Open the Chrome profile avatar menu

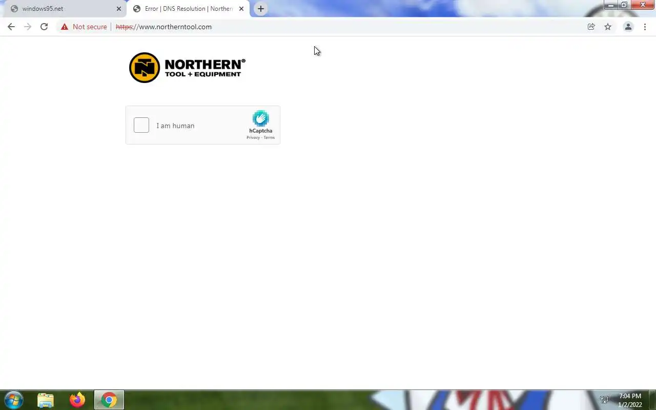(x=628, y=27)
